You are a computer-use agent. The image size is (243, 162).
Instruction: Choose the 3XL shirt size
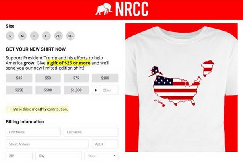70,36
